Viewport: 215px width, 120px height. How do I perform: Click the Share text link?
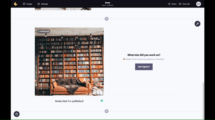[174, 4]
